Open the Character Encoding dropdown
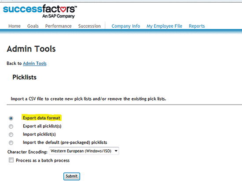The height and width of the screenshot is (181, 242). (84, 151)
